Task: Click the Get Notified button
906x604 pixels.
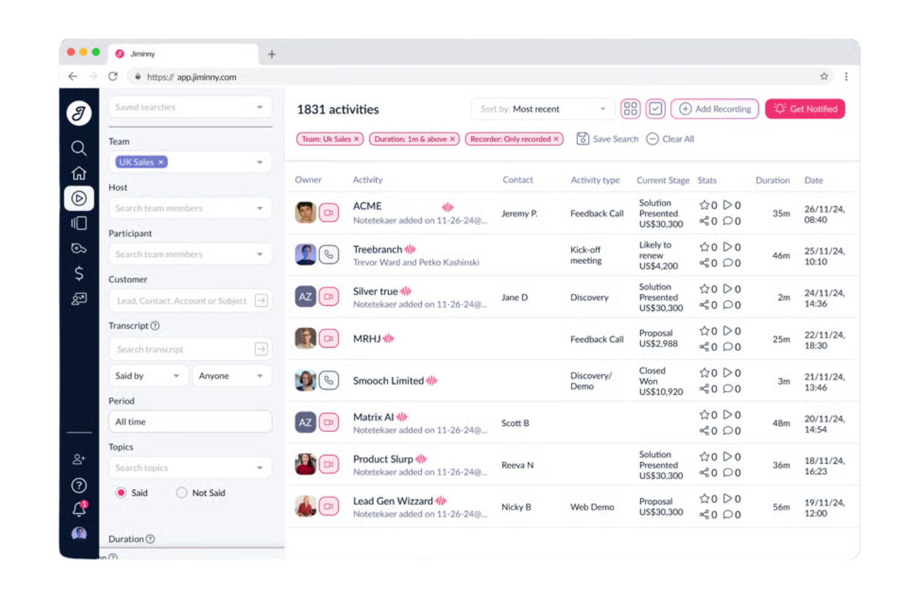Action: 805,108
